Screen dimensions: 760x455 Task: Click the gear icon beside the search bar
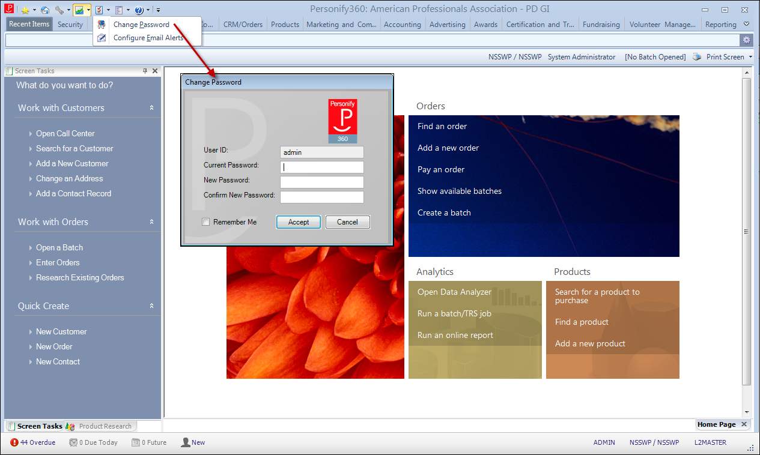click(747, 40)
